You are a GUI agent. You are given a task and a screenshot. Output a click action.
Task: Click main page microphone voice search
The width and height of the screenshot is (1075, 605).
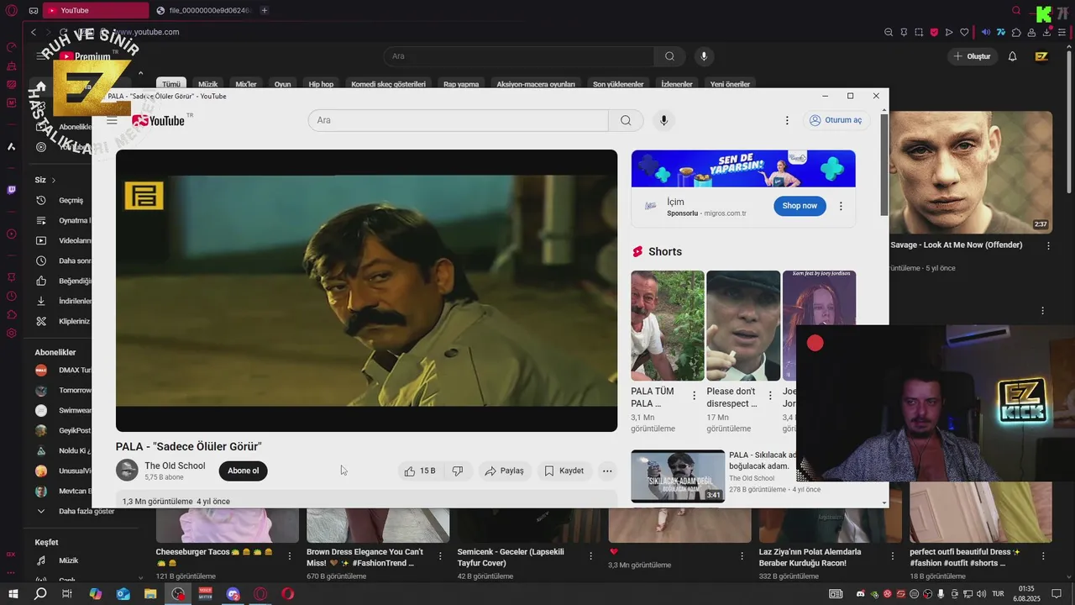click(x=704, y=56)
